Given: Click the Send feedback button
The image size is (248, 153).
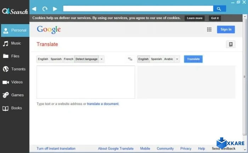Looking at the screenshot, I should pos(224,149).
